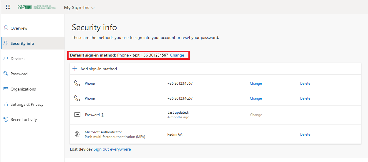
Task: Click the Devices laptop icon
Action: 6,59
